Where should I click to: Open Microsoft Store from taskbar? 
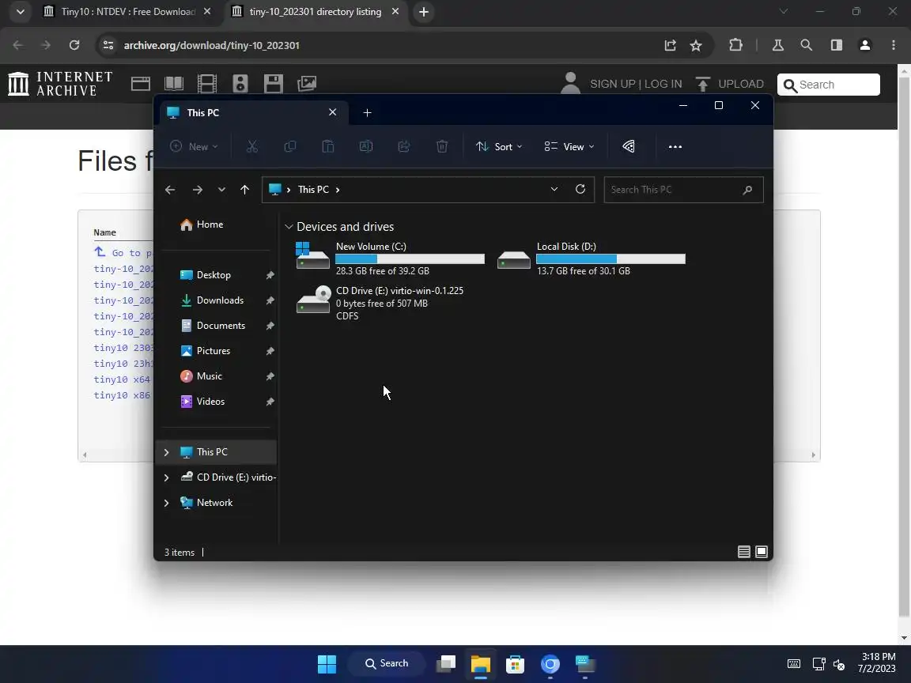[515, 664]
